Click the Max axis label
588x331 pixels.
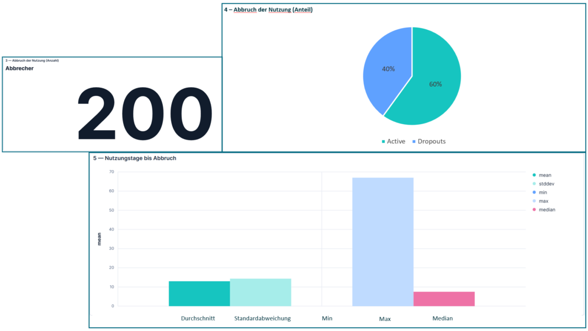tap(385, 319)
